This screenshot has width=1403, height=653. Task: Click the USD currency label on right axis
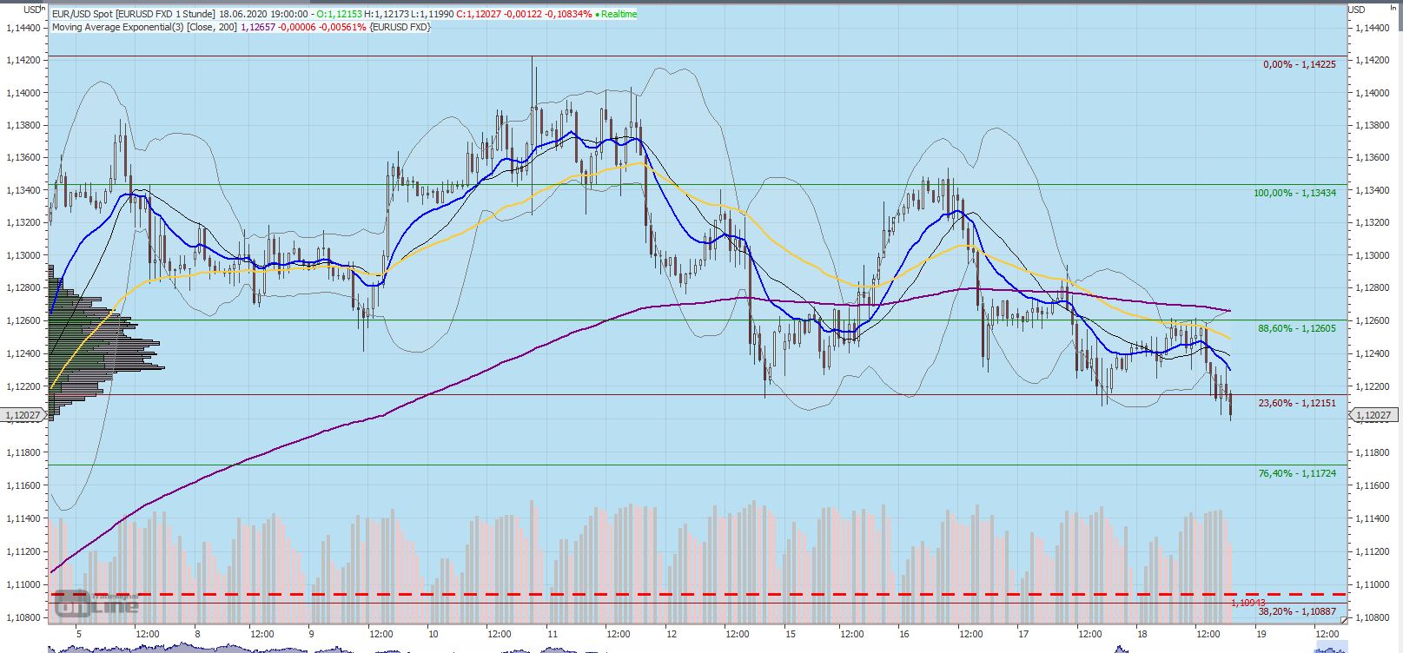[1356, 10]
